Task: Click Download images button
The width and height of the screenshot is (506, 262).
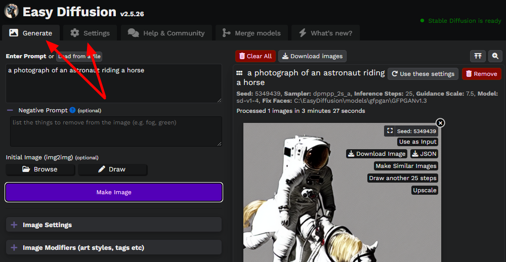Action: pyautogui.click(x=312, y=56)
